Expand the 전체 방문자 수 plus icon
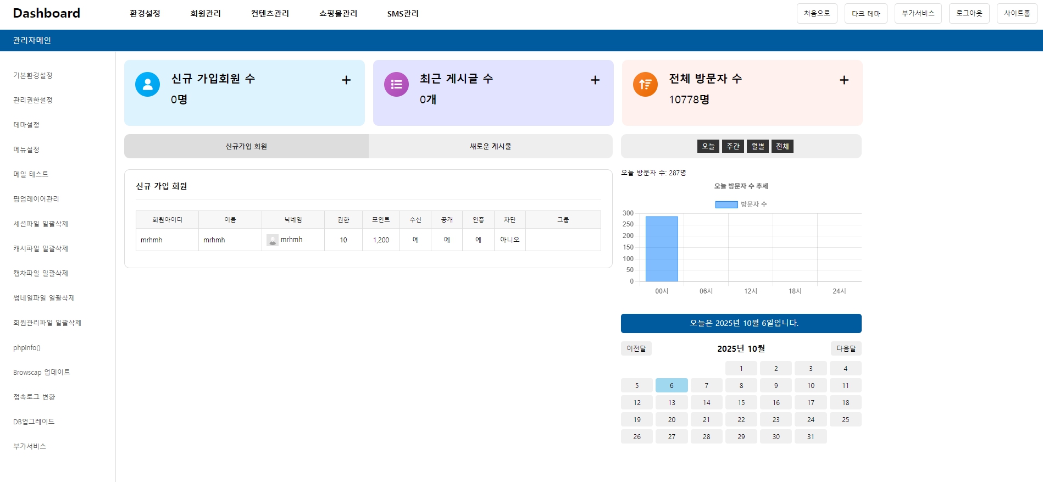 click(844, 80)
